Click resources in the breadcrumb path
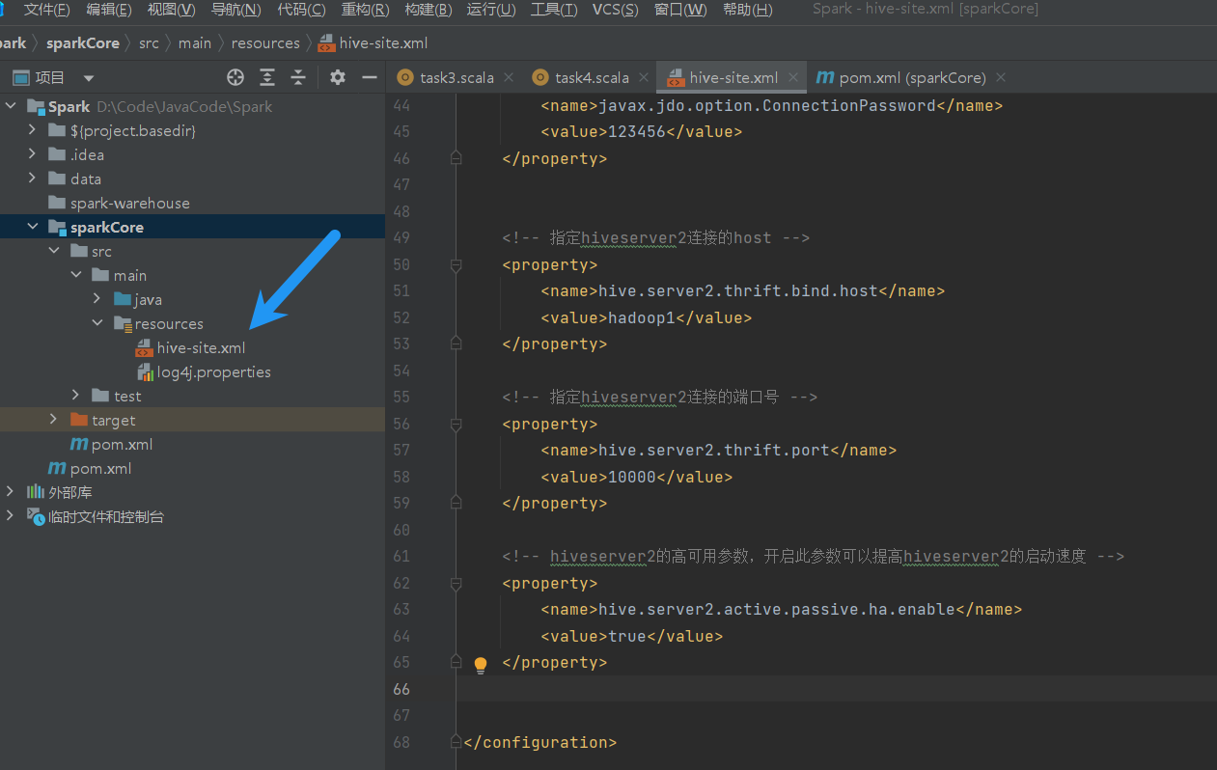Screen dimensions: 1217x770 tap(265, 42)
